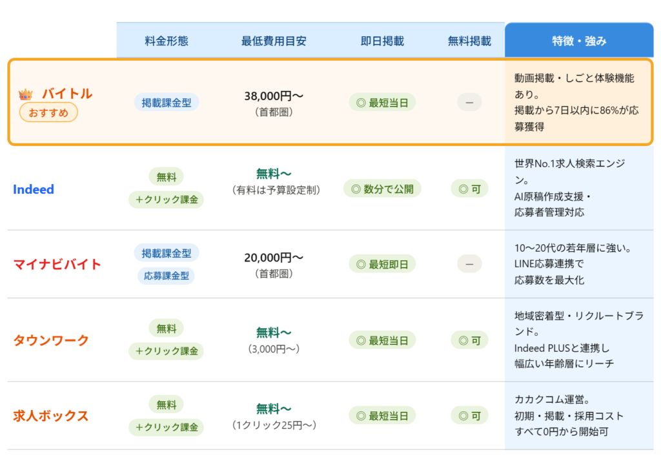
Task: Click the 応募課金型 tag
Action: point(166,276)
